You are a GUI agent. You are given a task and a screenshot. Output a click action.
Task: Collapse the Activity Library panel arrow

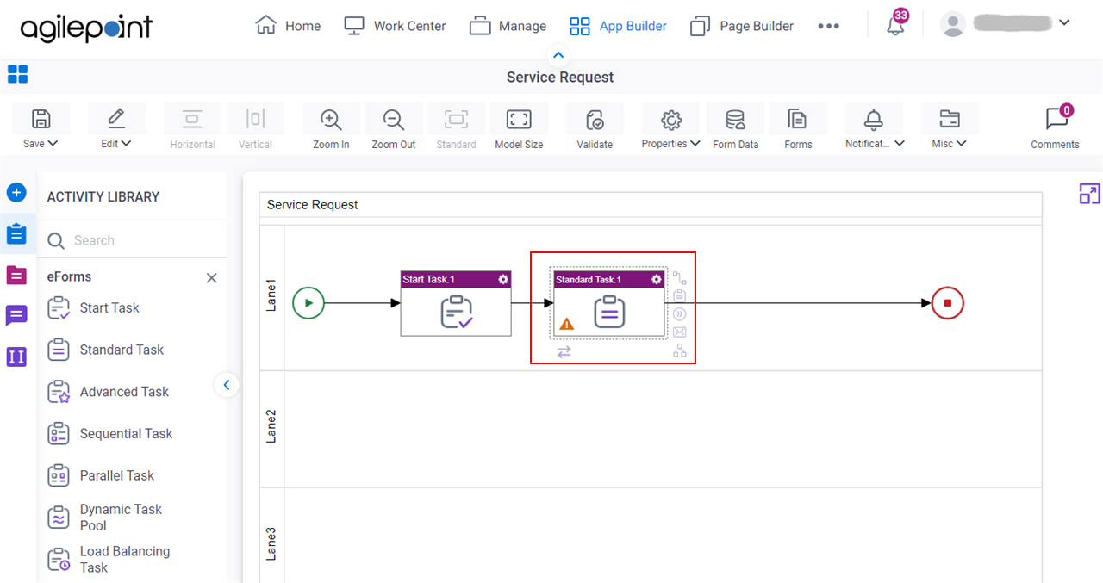[x=227, y=385]
